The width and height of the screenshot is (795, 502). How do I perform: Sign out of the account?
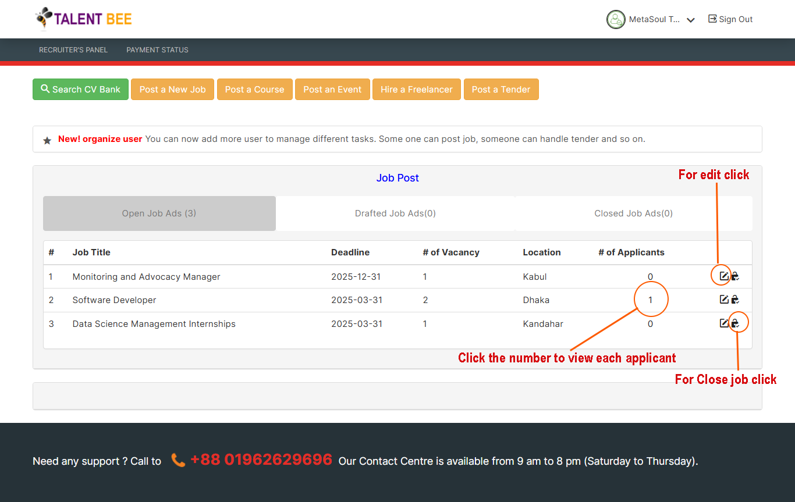pos(730,19)
